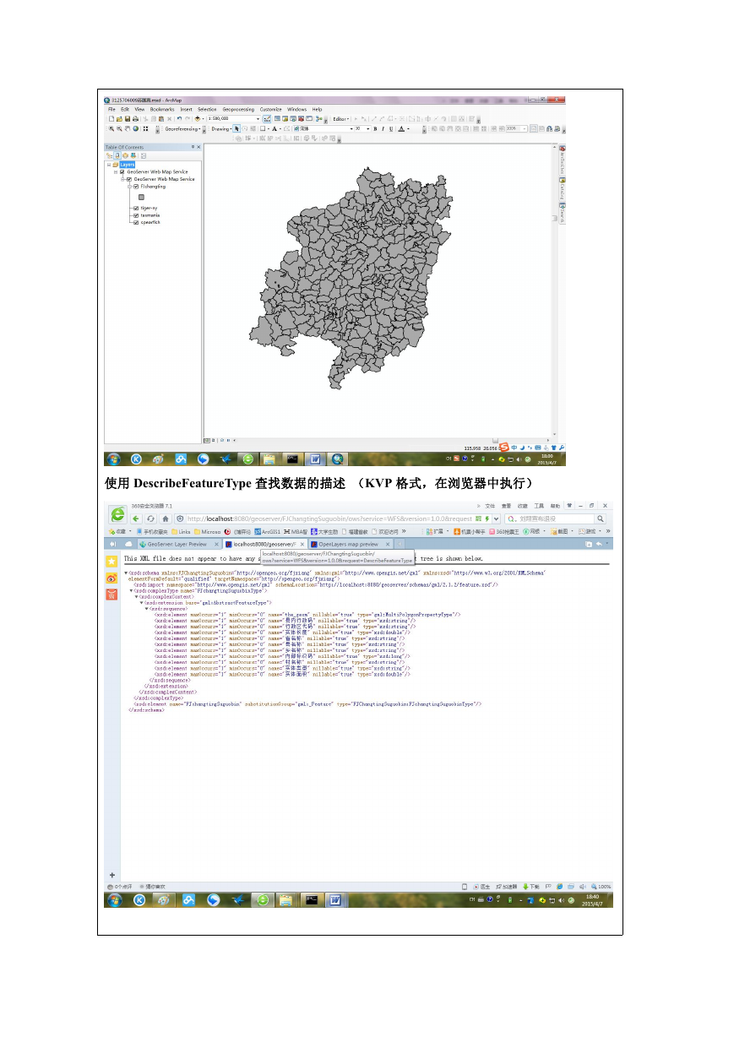The width and height of the screenshot is (734, 1037).
Task: Open the ArcGIS1 bookmark
Action: [268, 531]
